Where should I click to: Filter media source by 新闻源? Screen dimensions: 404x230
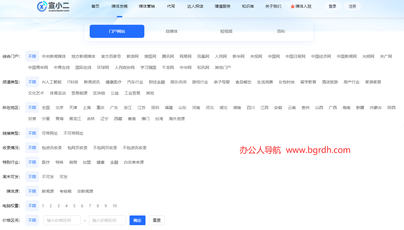pos(48,191)
